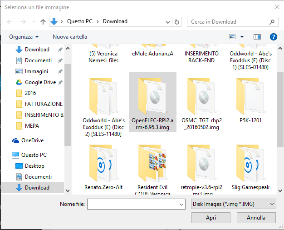Image resolution: width=284 pixels, height=230 pixels.
Task: Select Slig Gamespeak folder icon
Action: click(x=250, y=163)
